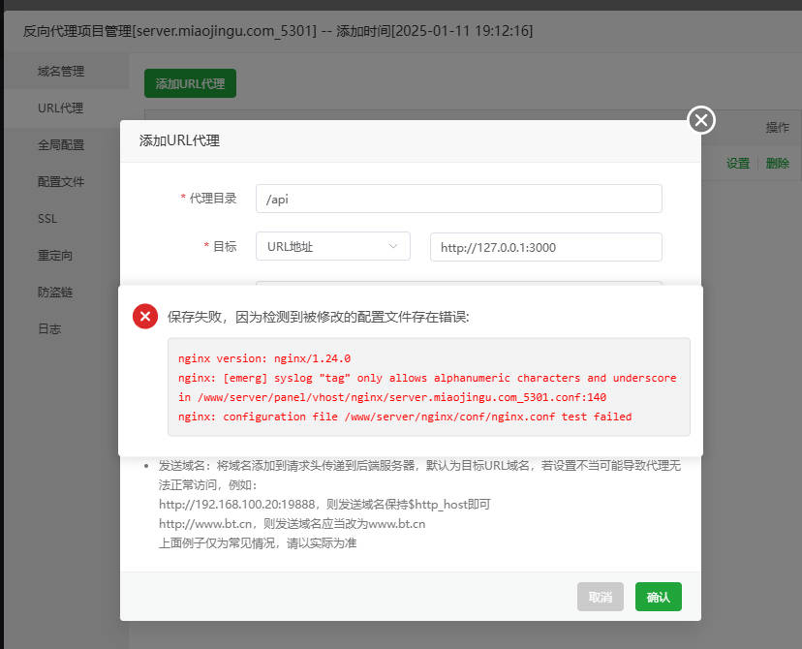802x649 pixels.
Task: Click the 反向代理项目管理 window title text
Action: [278, 31]
